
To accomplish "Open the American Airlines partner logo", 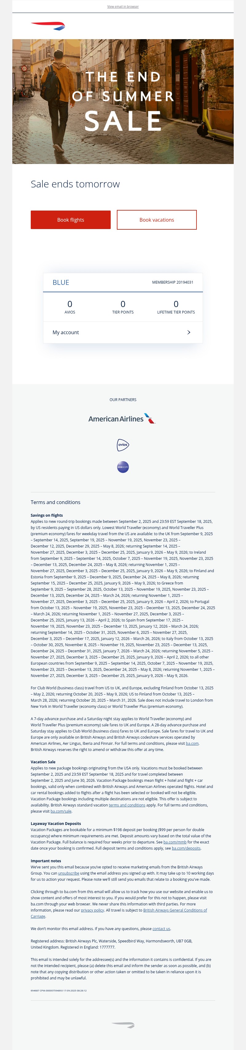I will [x=122, y=419].
